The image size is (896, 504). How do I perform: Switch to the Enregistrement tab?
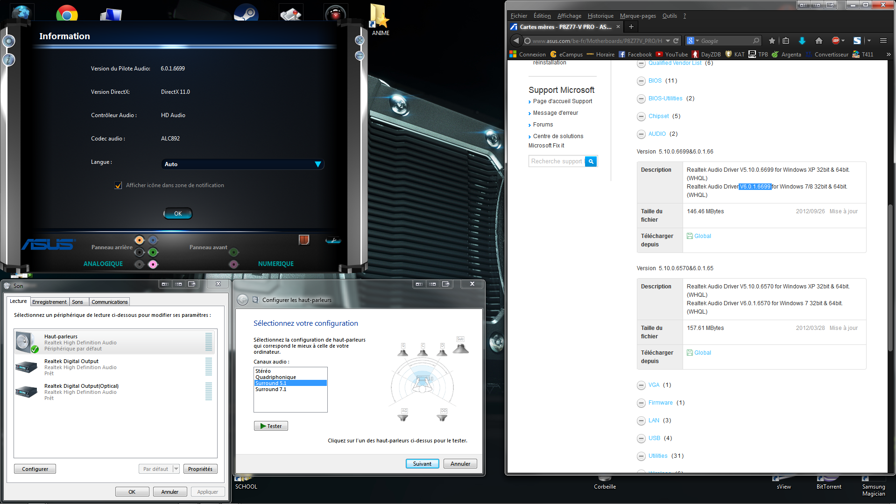point(49,302)
